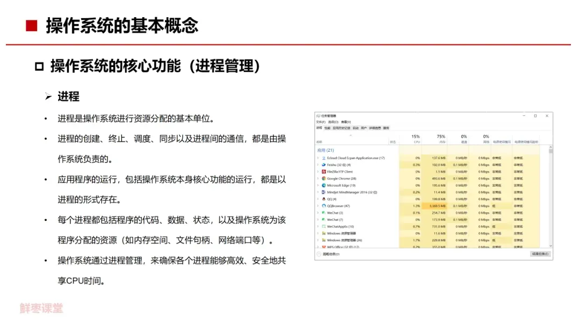Click the Ecloud Cloud Ecpan Application icon

[x=324, y=158]
